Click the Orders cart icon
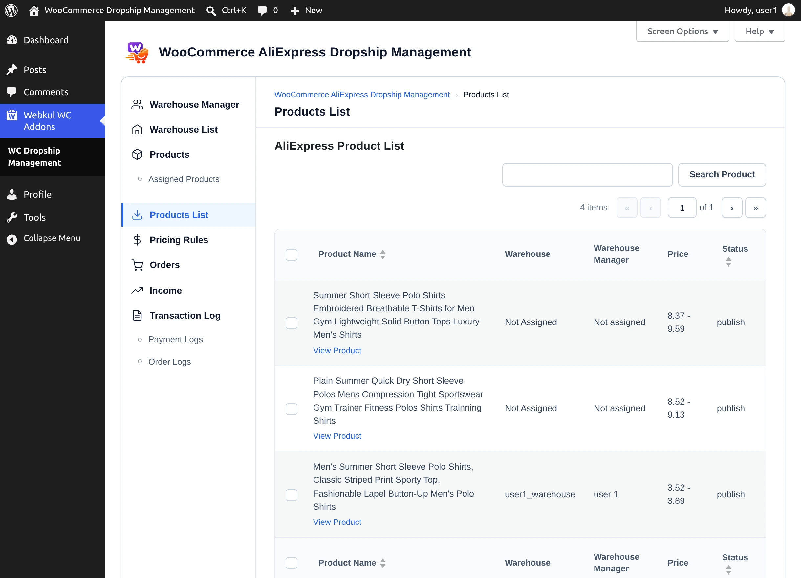This screenshot has height=578, width=801. [137, 265]
